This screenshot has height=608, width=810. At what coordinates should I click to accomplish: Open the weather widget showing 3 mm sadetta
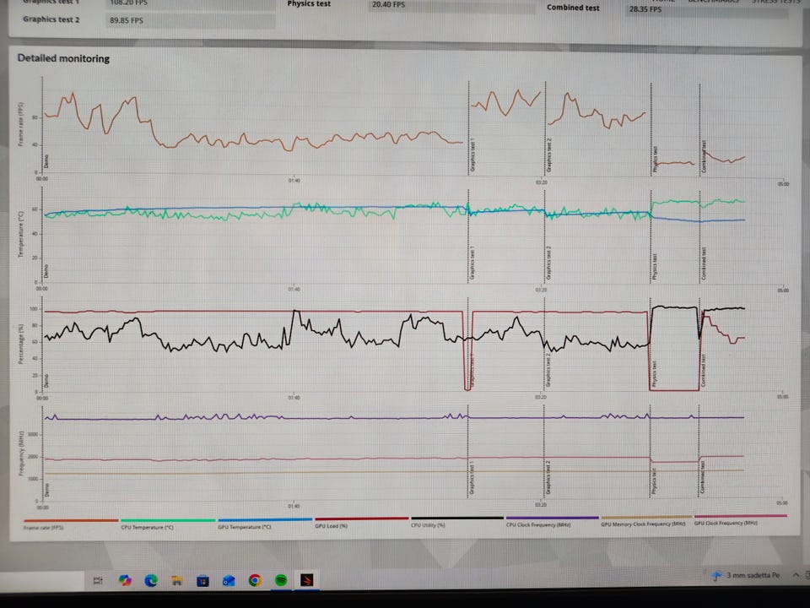click(746, 575)
